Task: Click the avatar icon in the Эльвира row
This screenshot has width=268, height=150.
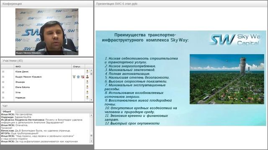Action: click(88, 82)
